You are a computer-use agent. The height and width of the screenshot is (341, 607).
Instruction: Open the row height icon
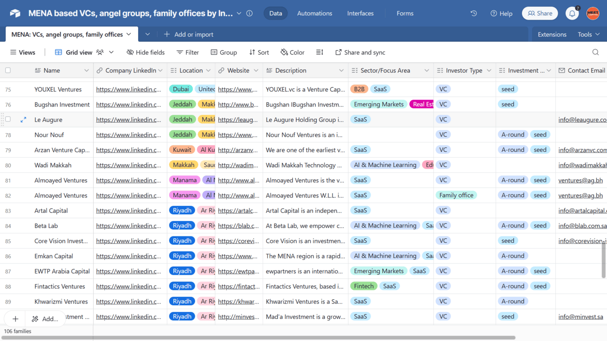click(319, 53)
